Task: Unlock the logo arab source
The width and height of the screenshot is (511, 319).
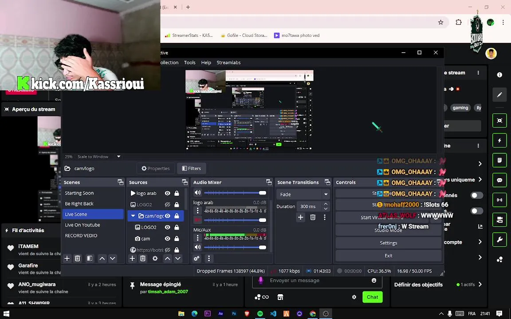Action: (177, 193)
